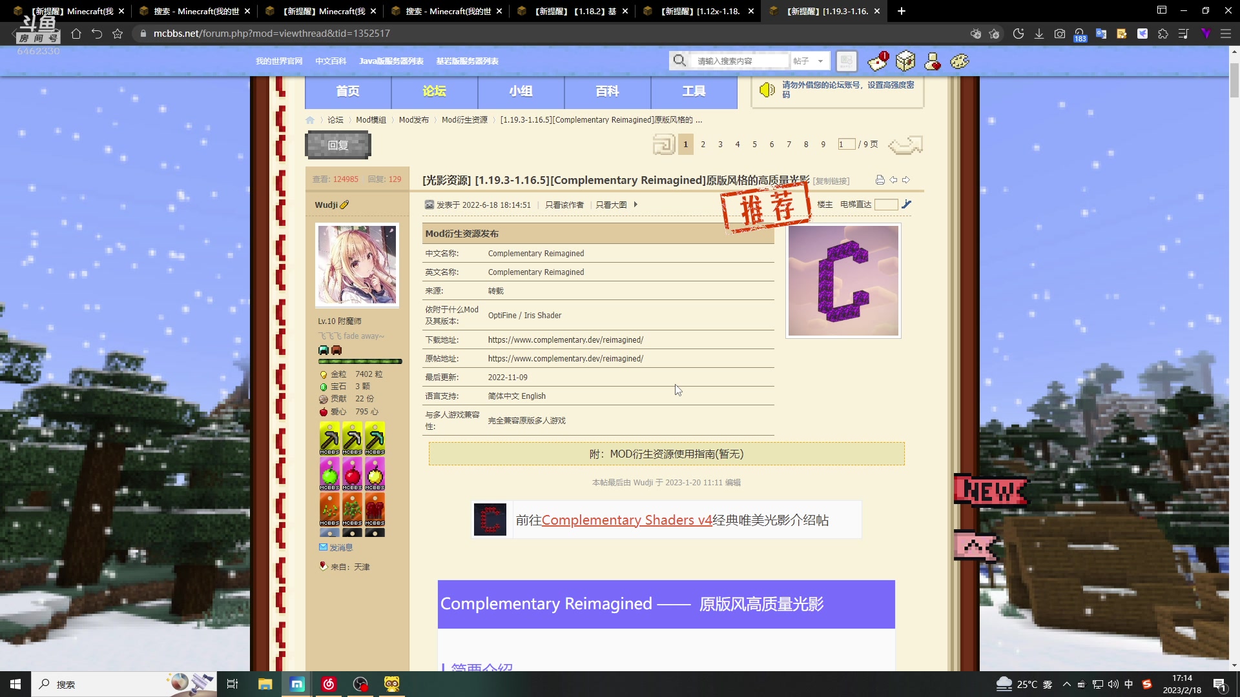Image resolution: width=1240 pixels, height=697 pixels.
Task: Go to page 9 of the thread
Action: pos(823,145)
